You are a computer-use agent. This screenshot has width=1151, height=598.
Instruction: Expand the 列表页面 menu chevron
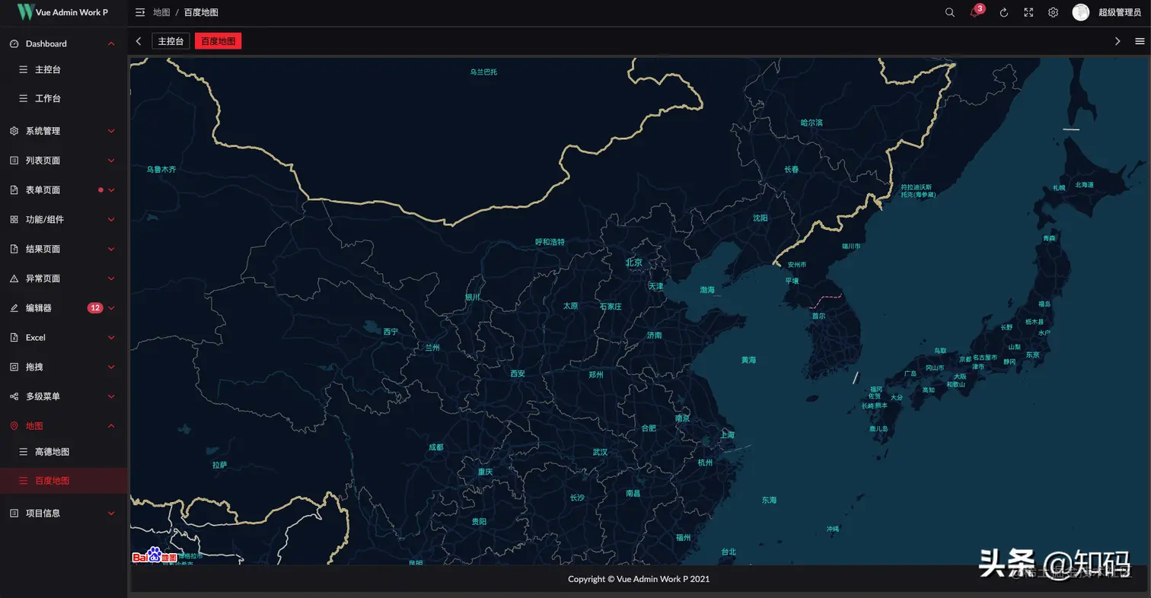point(111,161)
